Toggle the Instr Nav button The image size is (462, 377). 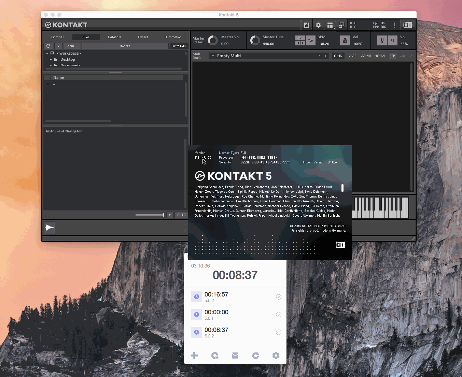coord(179,46)
